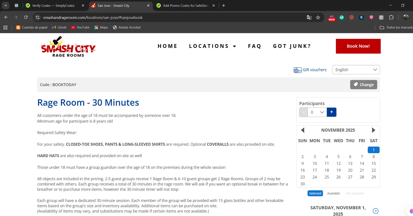Open the Chrome apps grid icon
The image size is (413, 216).
click(5, 27)
